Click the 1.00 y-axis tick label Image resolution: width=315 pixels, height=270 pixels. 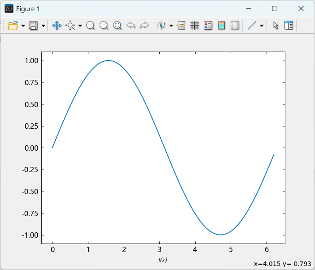click(31, 61)
